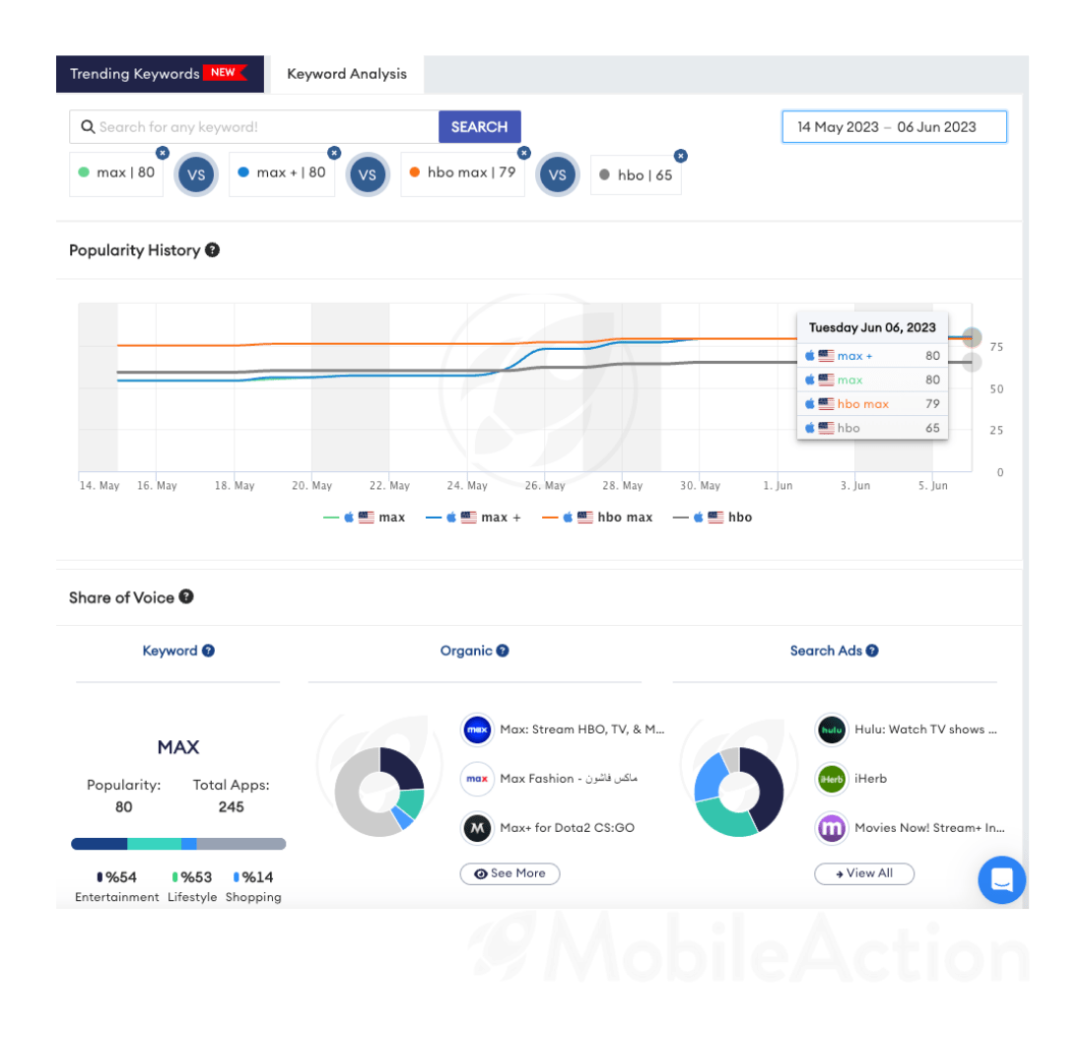This screenshot has height=1040, width=1085.
Task: Click the iHerb app icon
Action: point(832,779)
